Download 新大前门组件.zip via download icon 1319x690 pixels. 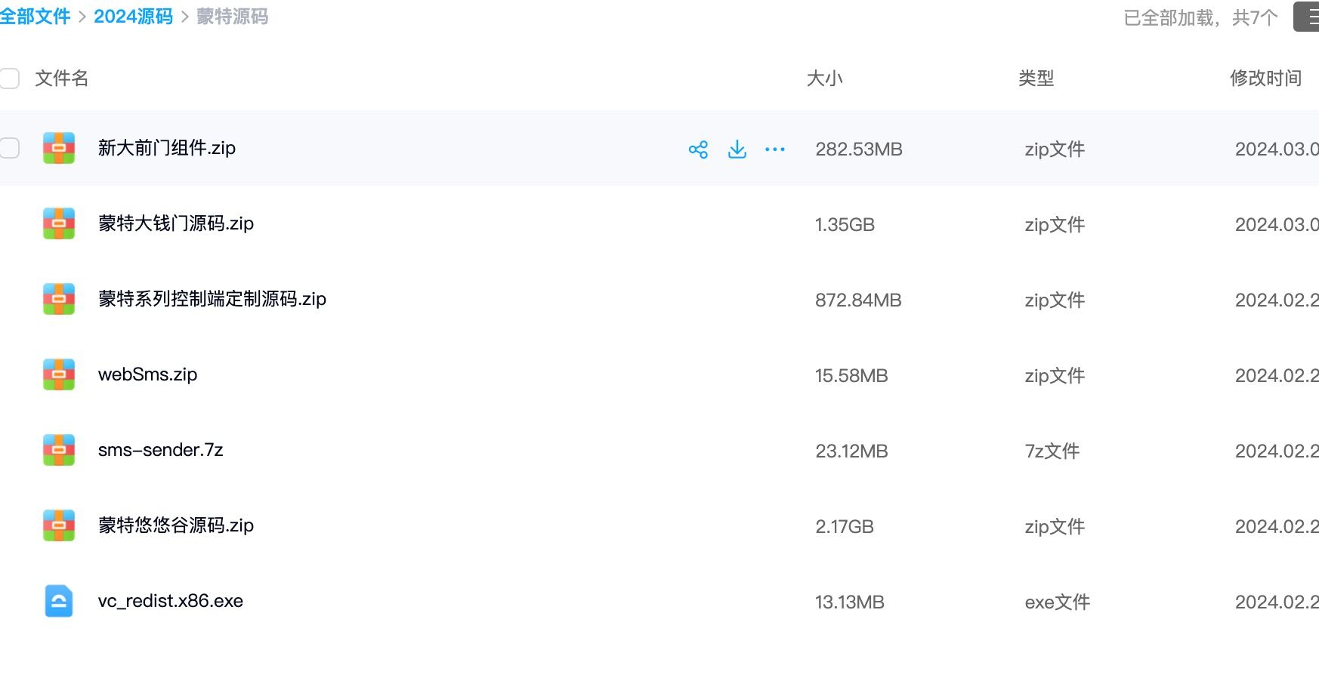click(x=737, y=149)
